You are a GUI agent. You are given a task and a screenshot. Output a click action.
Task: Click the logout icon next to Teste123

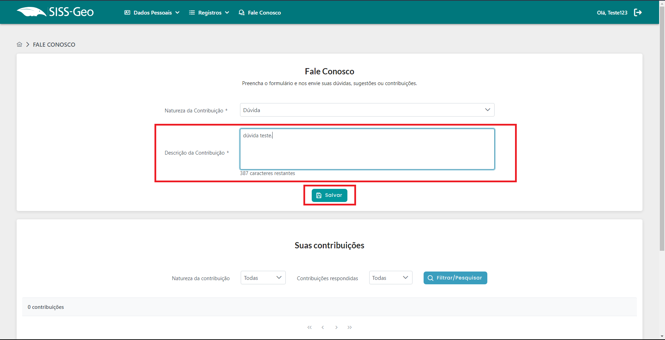point(638,12)
